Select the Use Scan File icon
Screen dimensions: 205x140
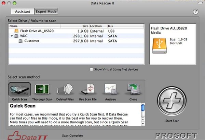[88, 89]
